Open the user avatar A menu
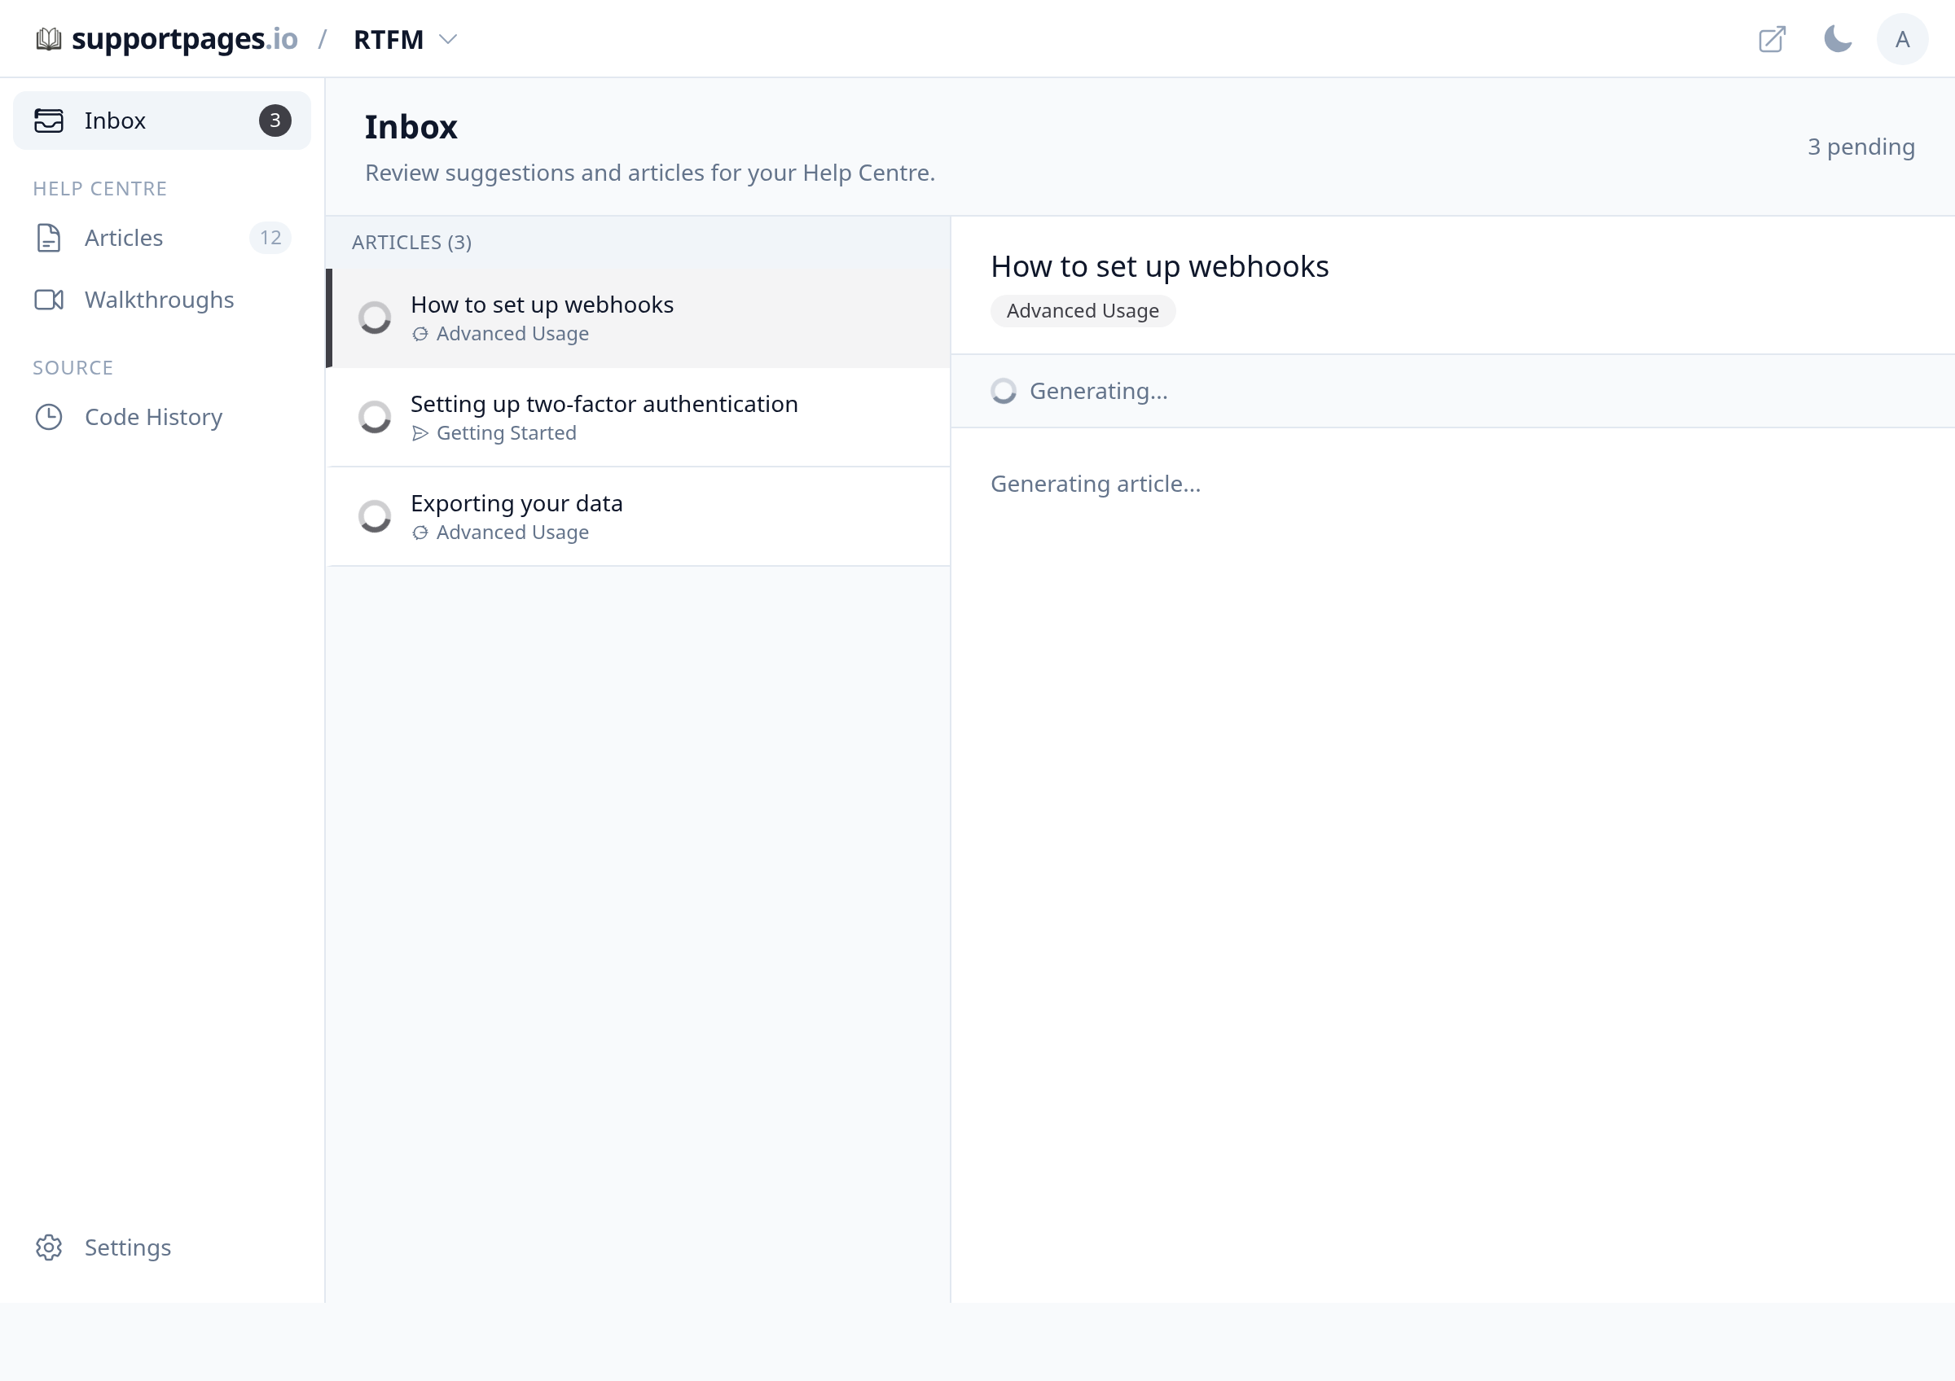1955x1381 pixels. click(1902, 39)
